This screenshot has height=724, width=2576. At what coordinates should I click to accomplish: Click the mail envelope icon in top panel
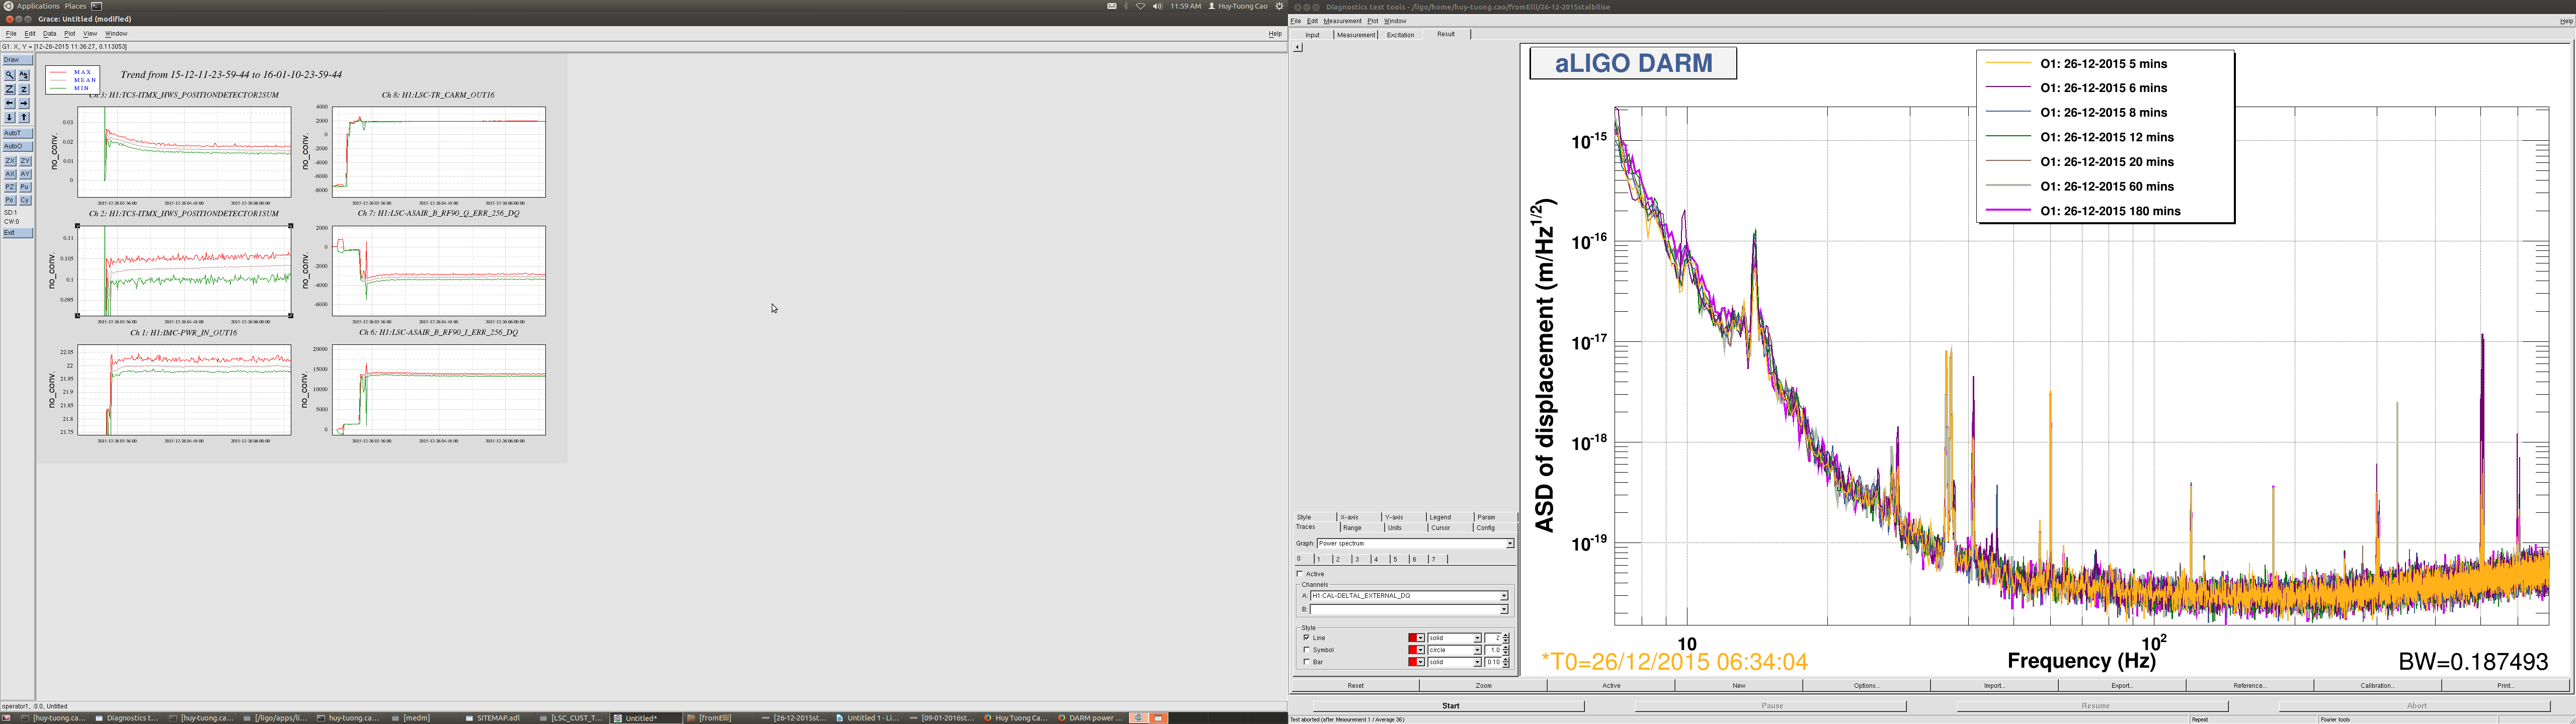click(x=1112, y=6)
